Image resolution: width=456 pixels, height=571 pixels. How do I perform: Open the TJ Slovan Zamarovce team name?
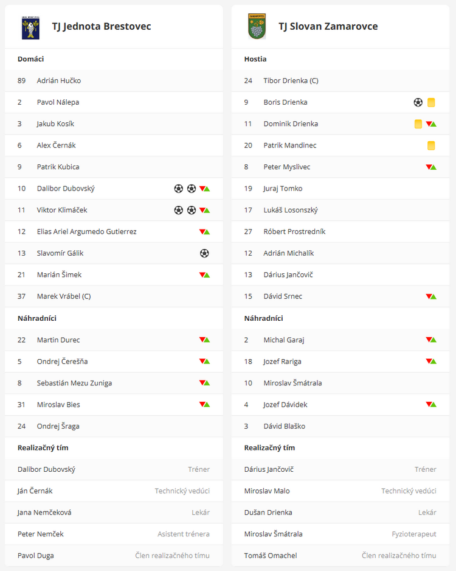(x=328, y=27)
